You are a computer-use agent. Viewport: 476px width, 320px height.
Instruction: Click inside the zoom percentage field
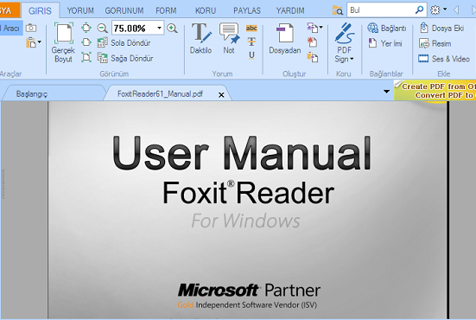click(134, 29)
